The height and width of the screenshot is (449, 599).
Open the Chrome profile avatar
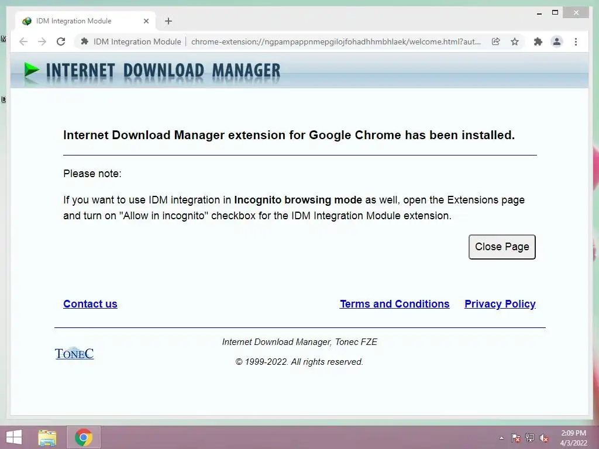coord(557,42)
